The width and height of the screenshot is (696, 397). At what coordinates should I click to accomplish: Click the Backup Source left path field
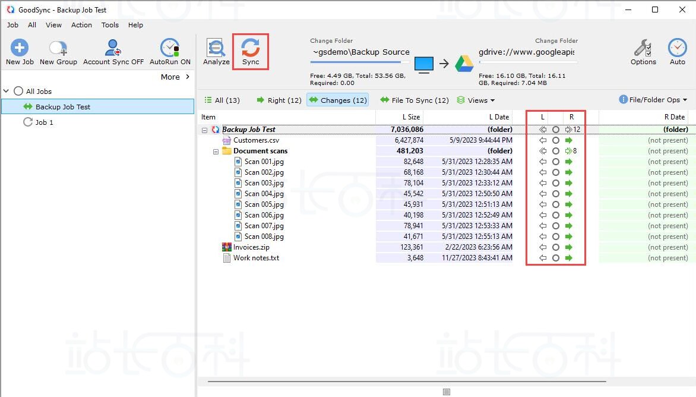coord(361,52)
